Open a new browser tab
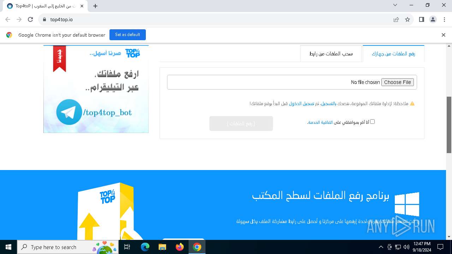The image size is (452, 254). [x=95, y=6]
